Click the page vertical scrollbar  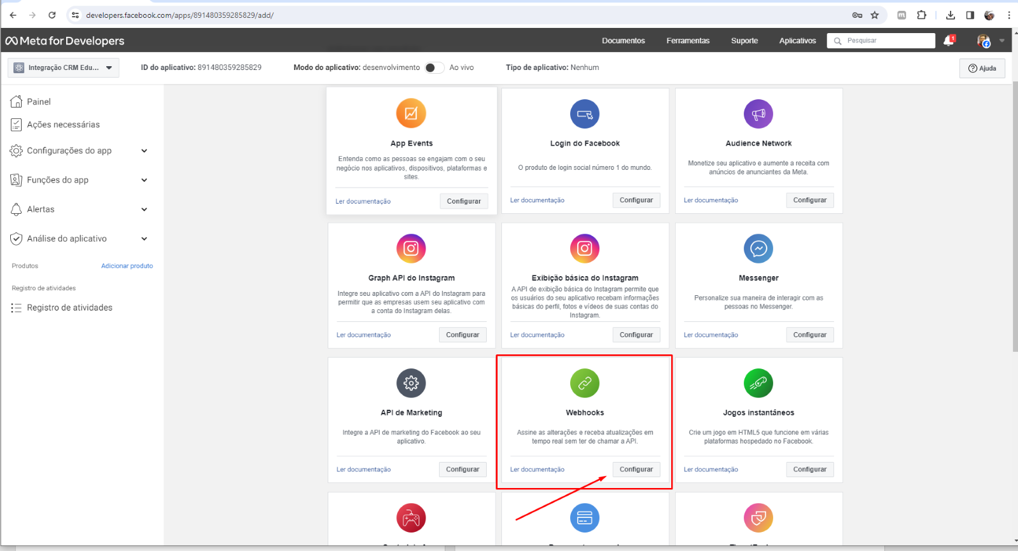[1014, 216]
